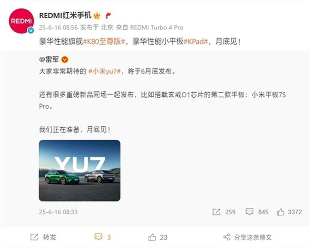Open the #K80至尊版# hashtag link
Screen dimensions: 310x249
coord(104,41)
